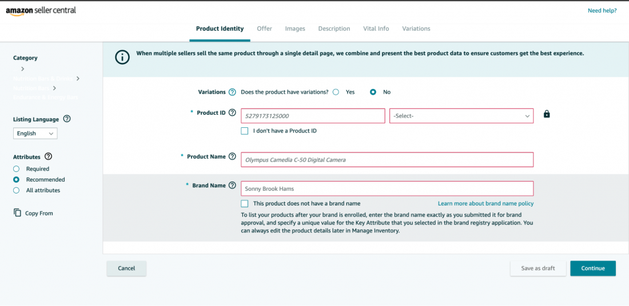Click the Endurance & Energy Bars category
Screen dimensions: 629x306
[x=46, y=97]
